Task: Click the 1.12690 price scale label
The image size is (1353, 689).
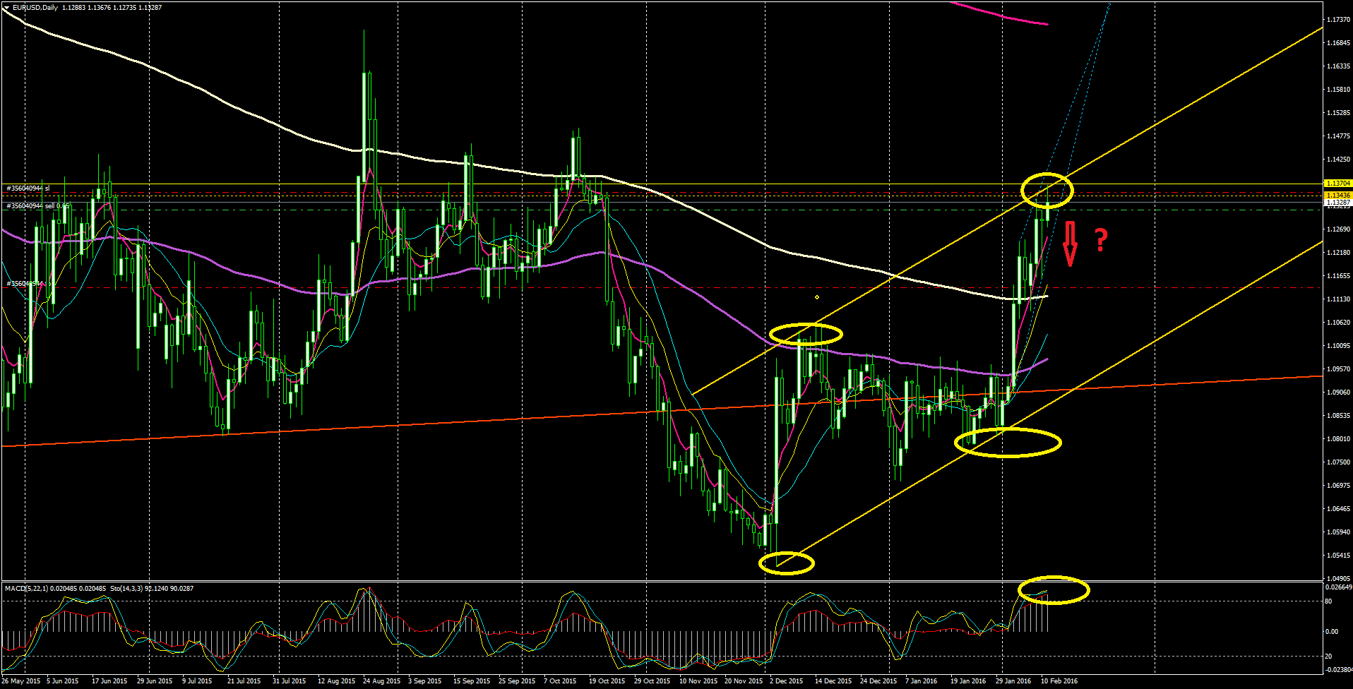Action: coord(1339,229)
